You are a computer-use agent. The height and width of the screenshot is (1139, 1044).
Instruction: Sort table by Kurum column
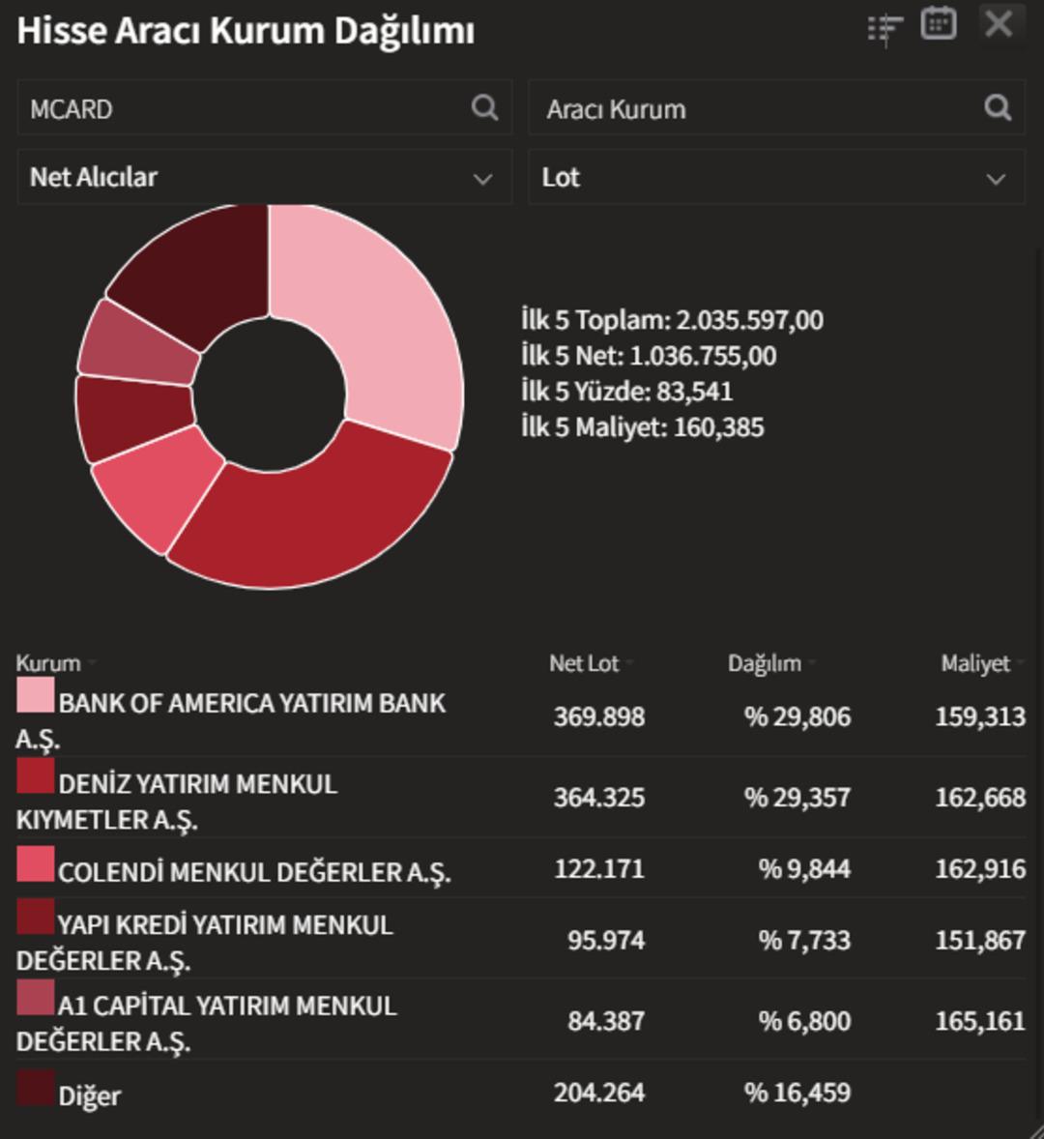pyautogui.click(x=48, y=663)
